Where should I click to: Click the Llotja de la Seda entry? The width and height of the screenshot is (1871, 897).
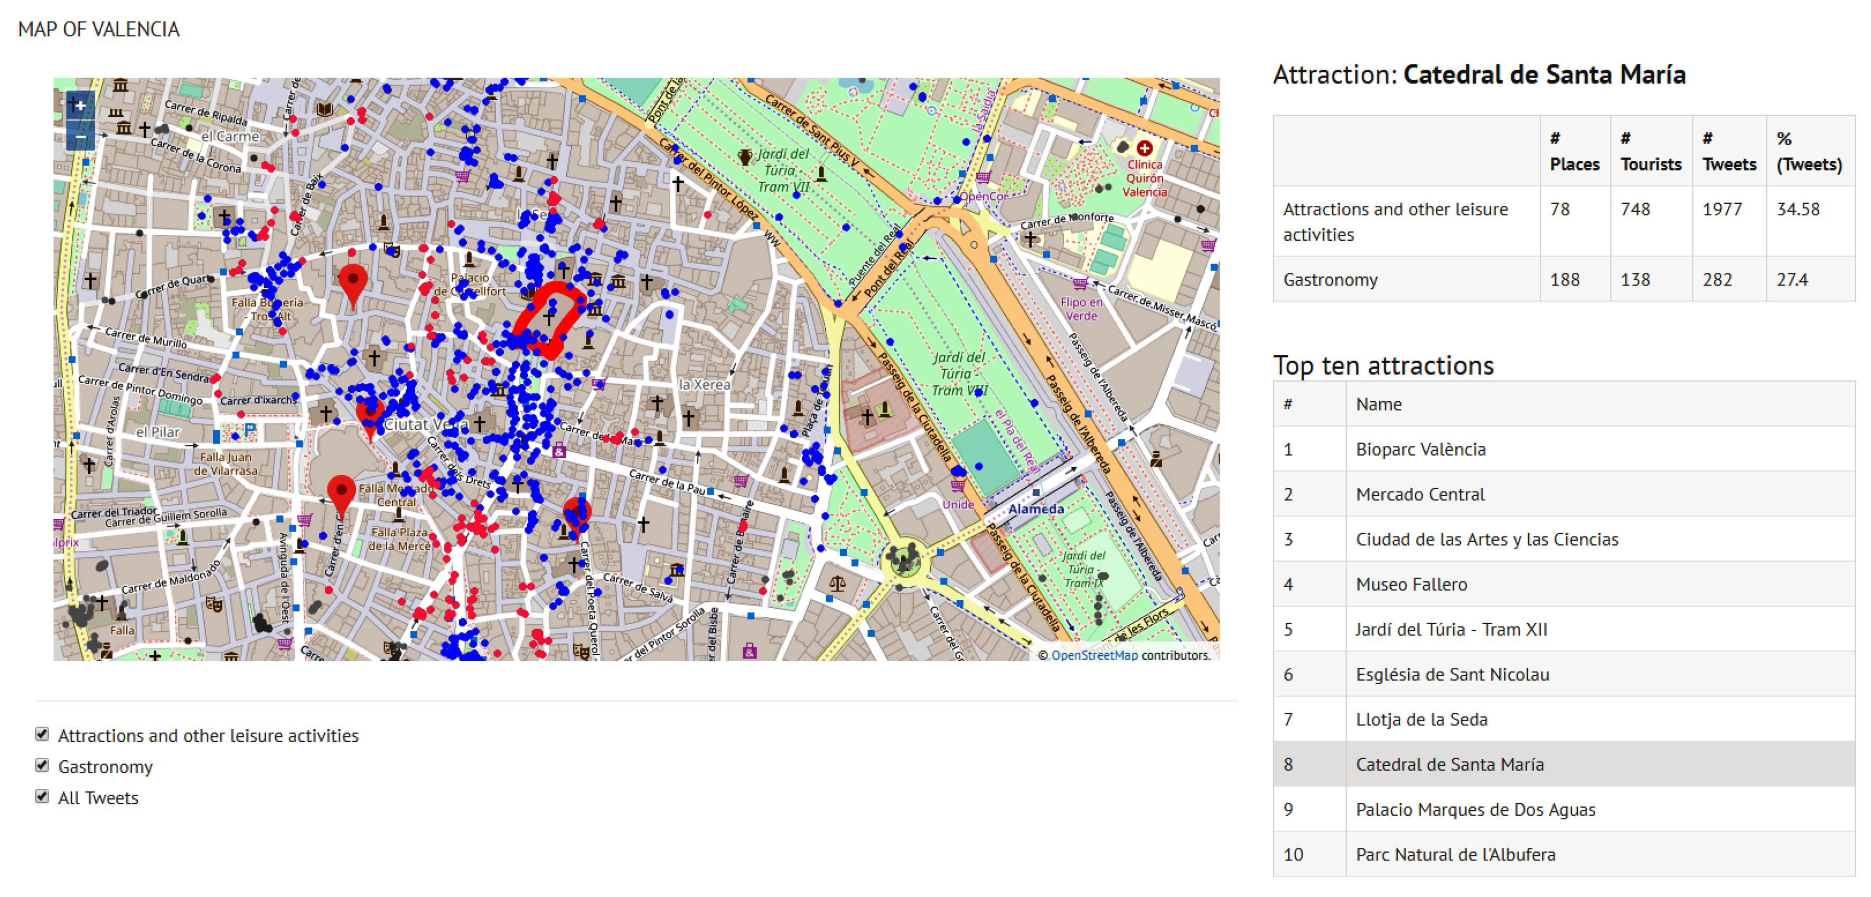pyautogui.click(x=1421, y=719)
